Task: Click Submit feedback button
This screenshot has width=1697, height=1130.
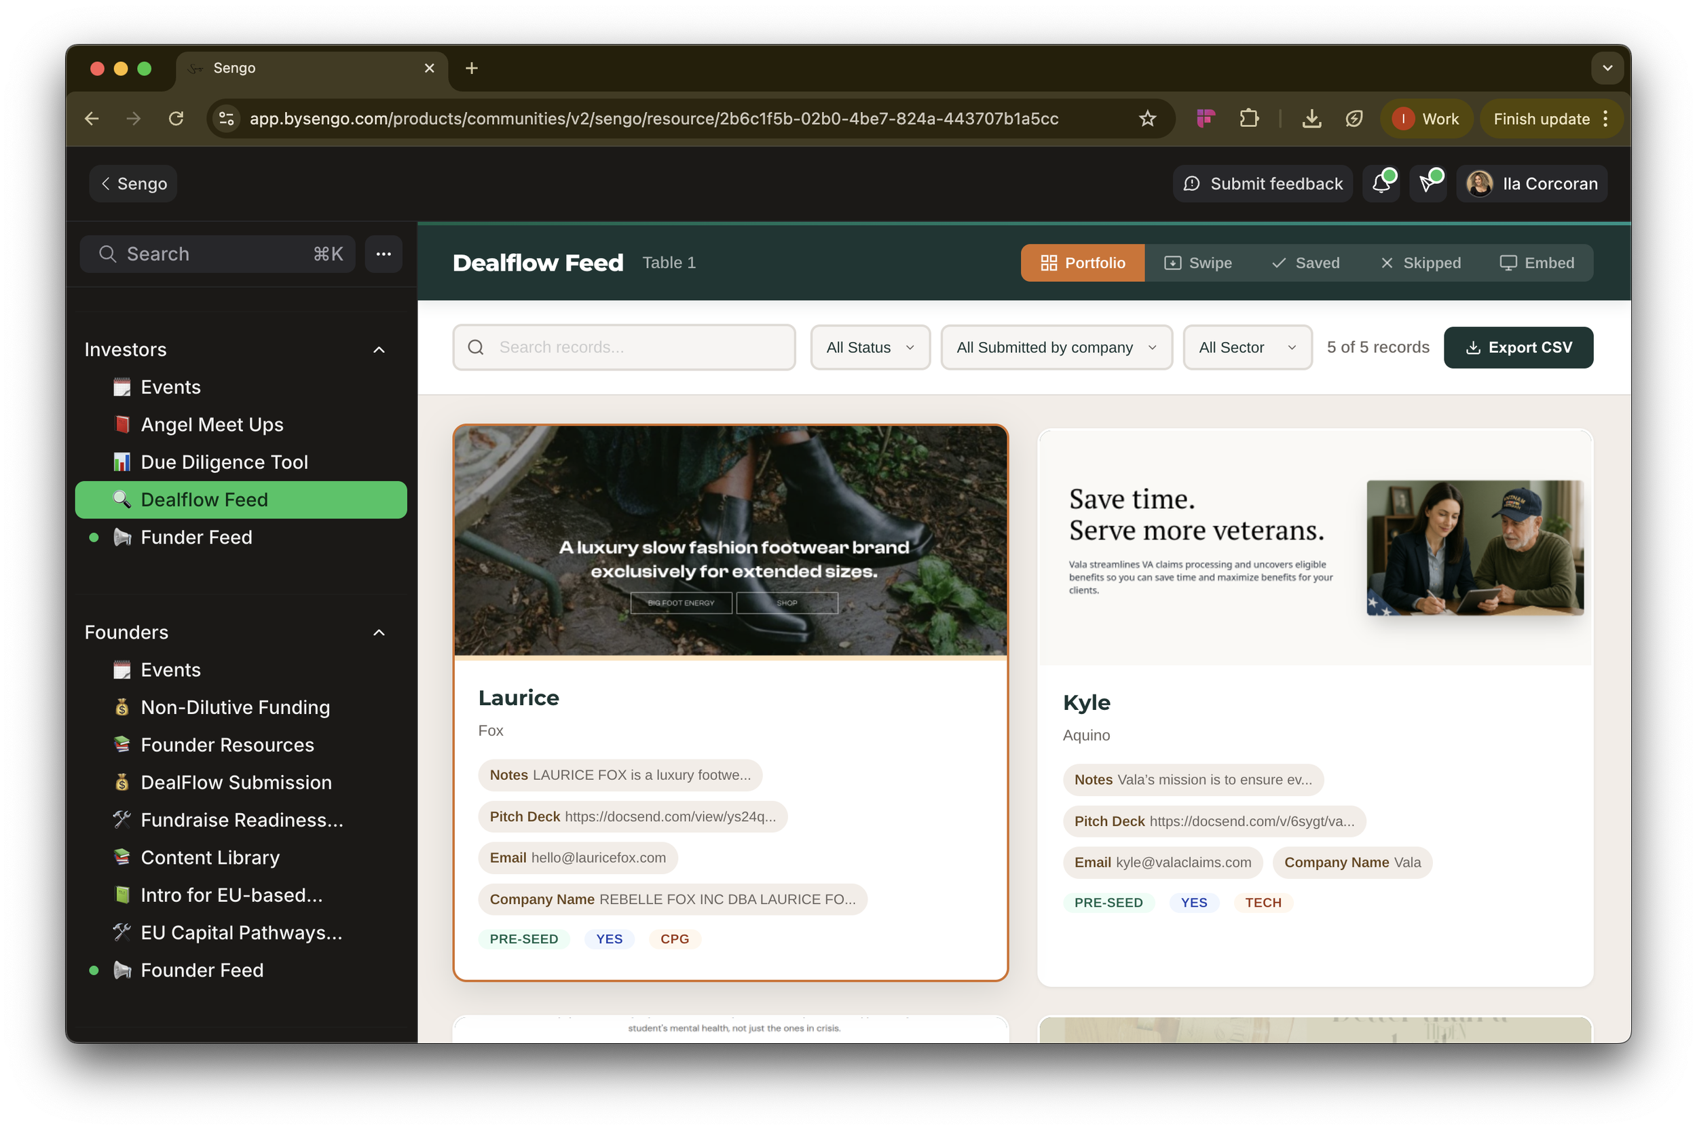Action: pos(1263,184)
